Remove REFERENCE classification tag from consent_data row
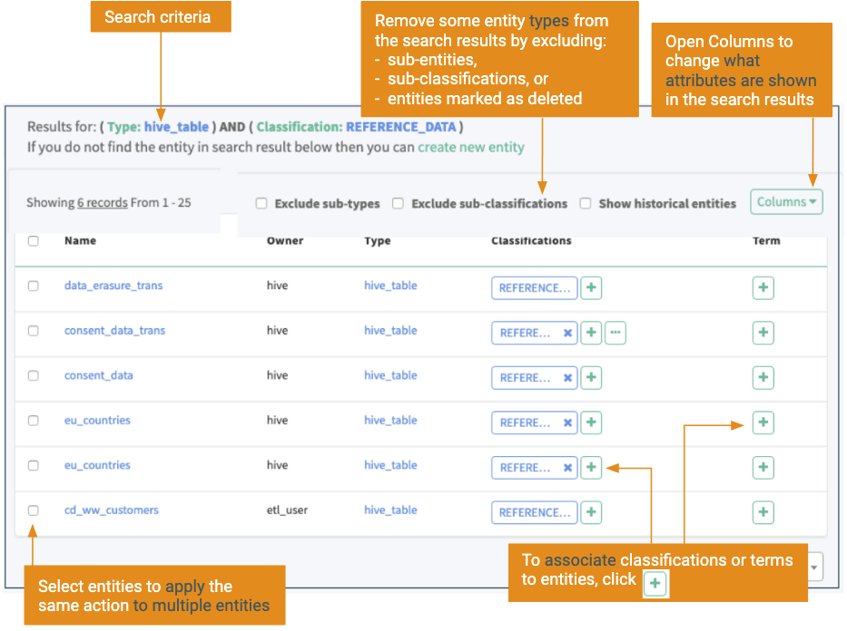The image size is (847, 631). 567,378
